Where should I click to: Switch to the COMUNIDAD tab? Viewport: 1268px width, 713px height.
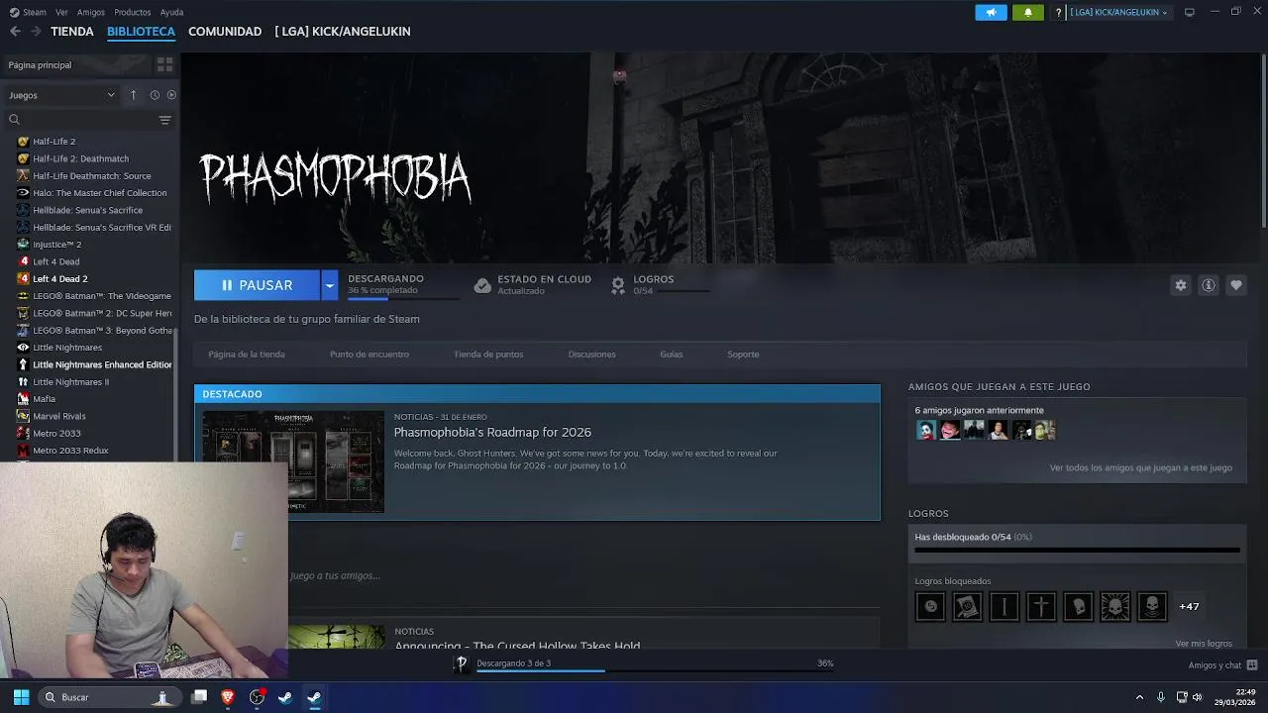coord(225,31)
